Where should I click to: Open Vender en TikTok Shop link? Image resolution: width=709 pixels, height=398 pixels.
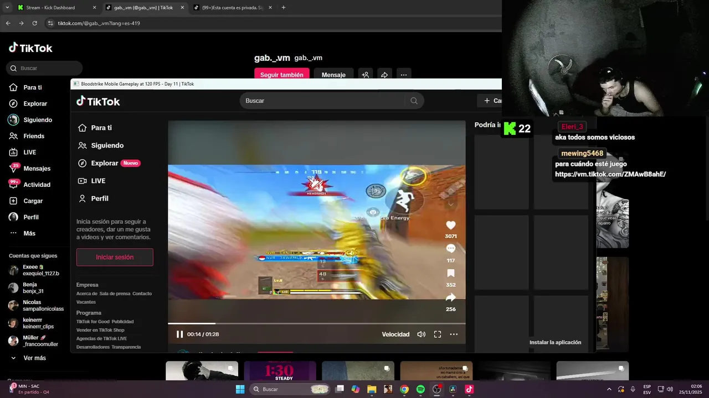(x=100, y=330)
